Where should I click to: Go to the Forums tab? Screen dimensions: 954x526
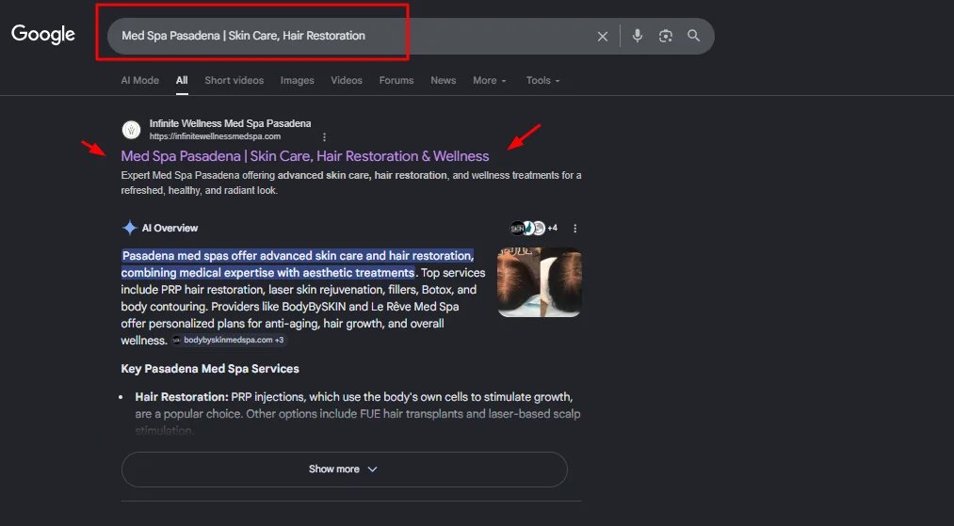click(396, 80)
